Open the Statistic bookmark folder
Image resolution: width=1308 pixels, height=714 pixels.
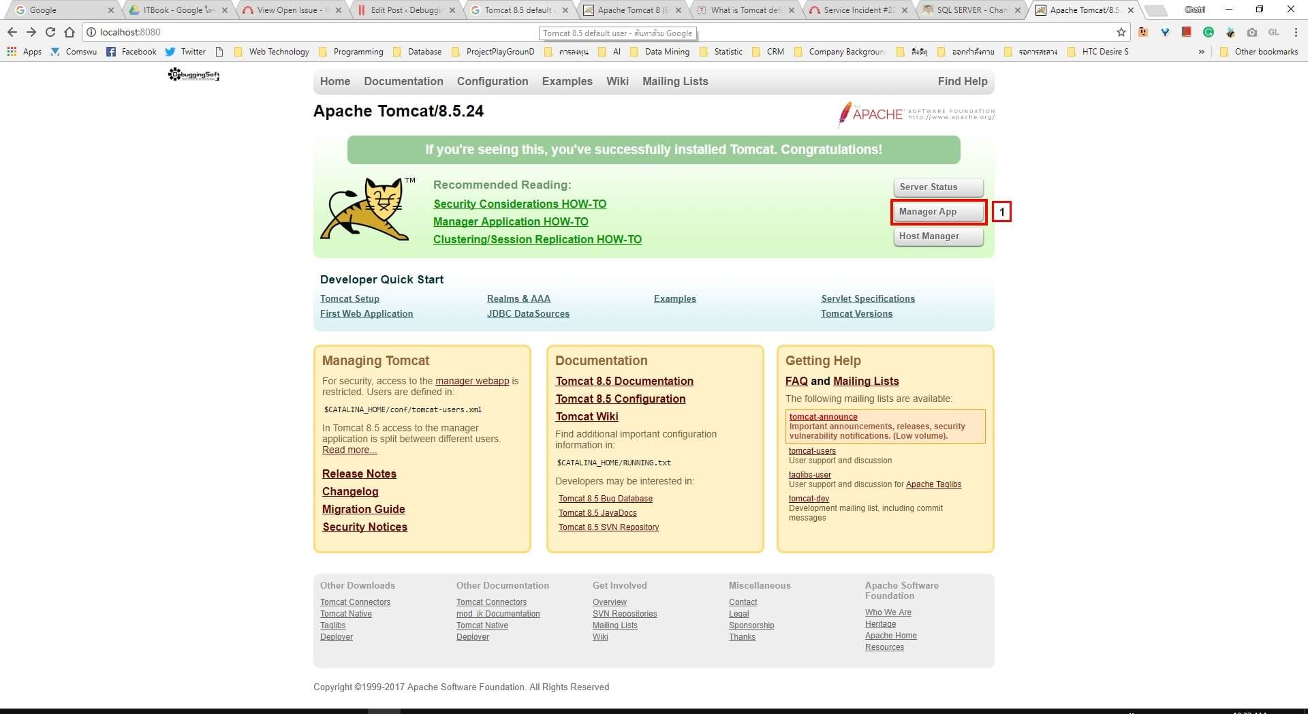point(721,52)
